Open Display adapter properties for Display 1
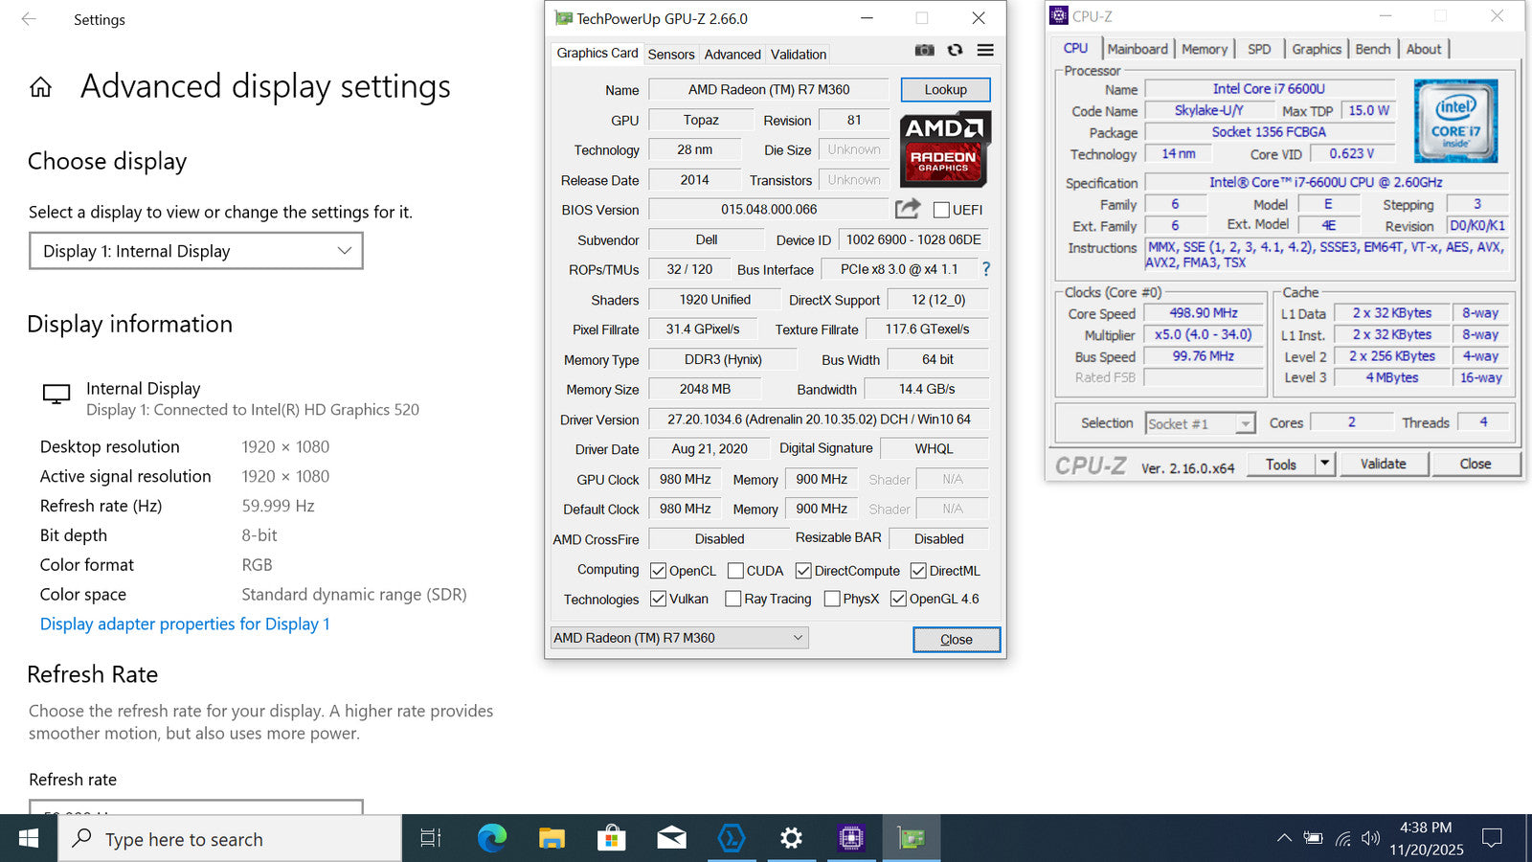 tap(185, 624)
